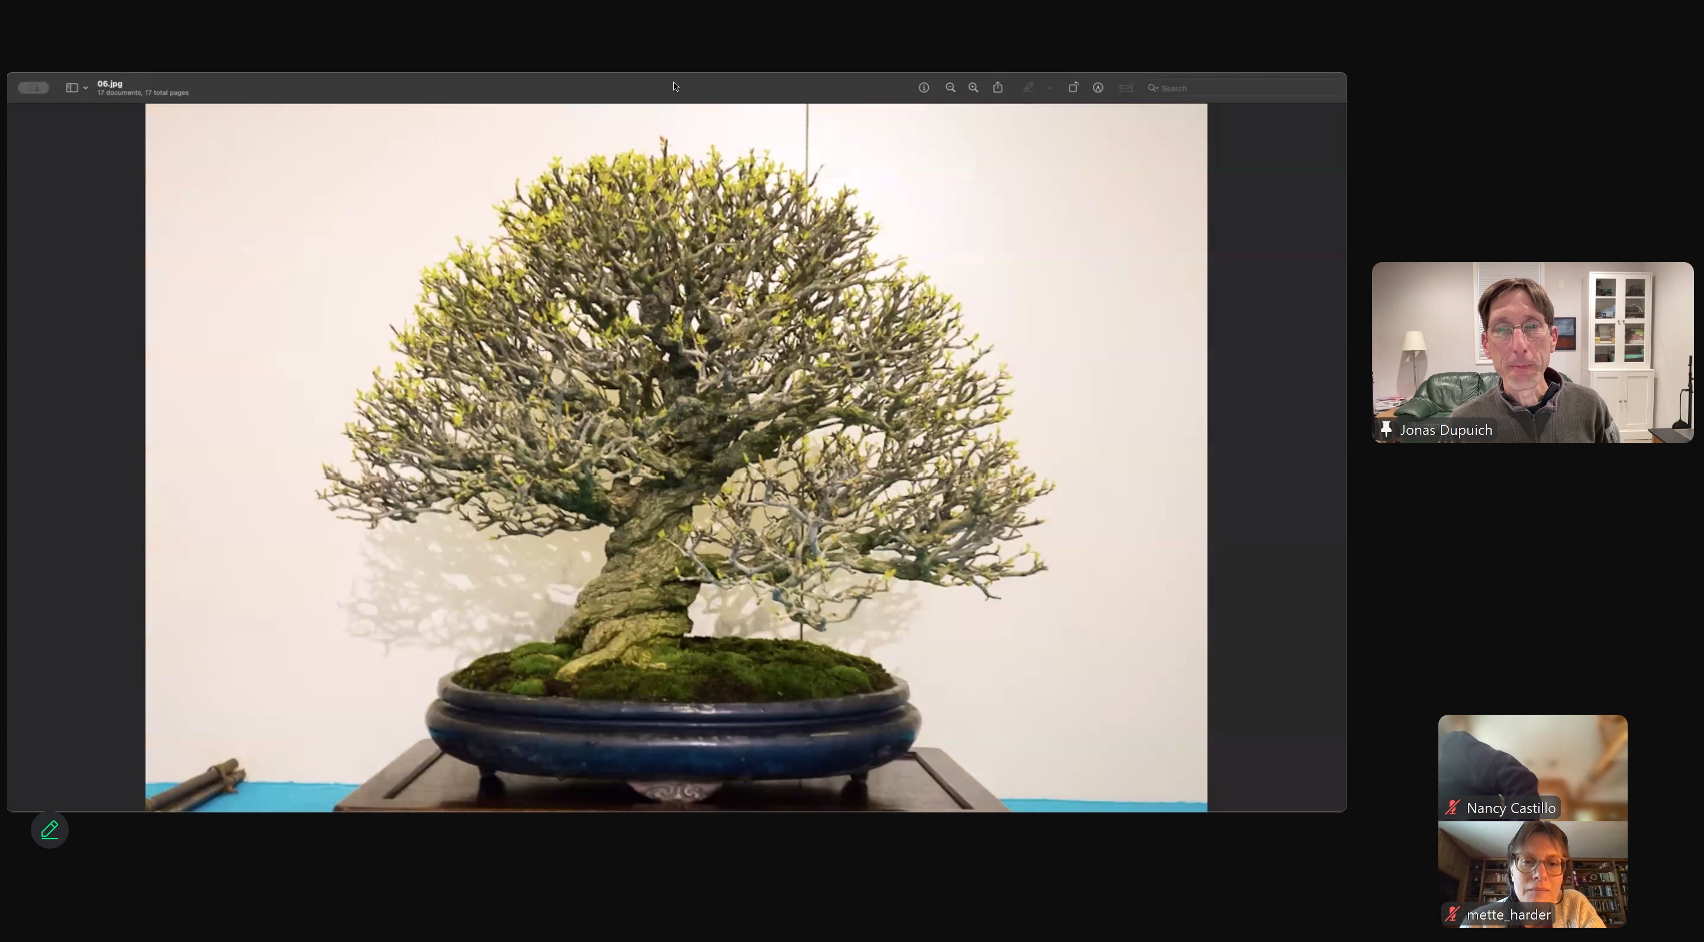Open the Inspector info icon
The image size is (1704, 942).
(924, 88)
